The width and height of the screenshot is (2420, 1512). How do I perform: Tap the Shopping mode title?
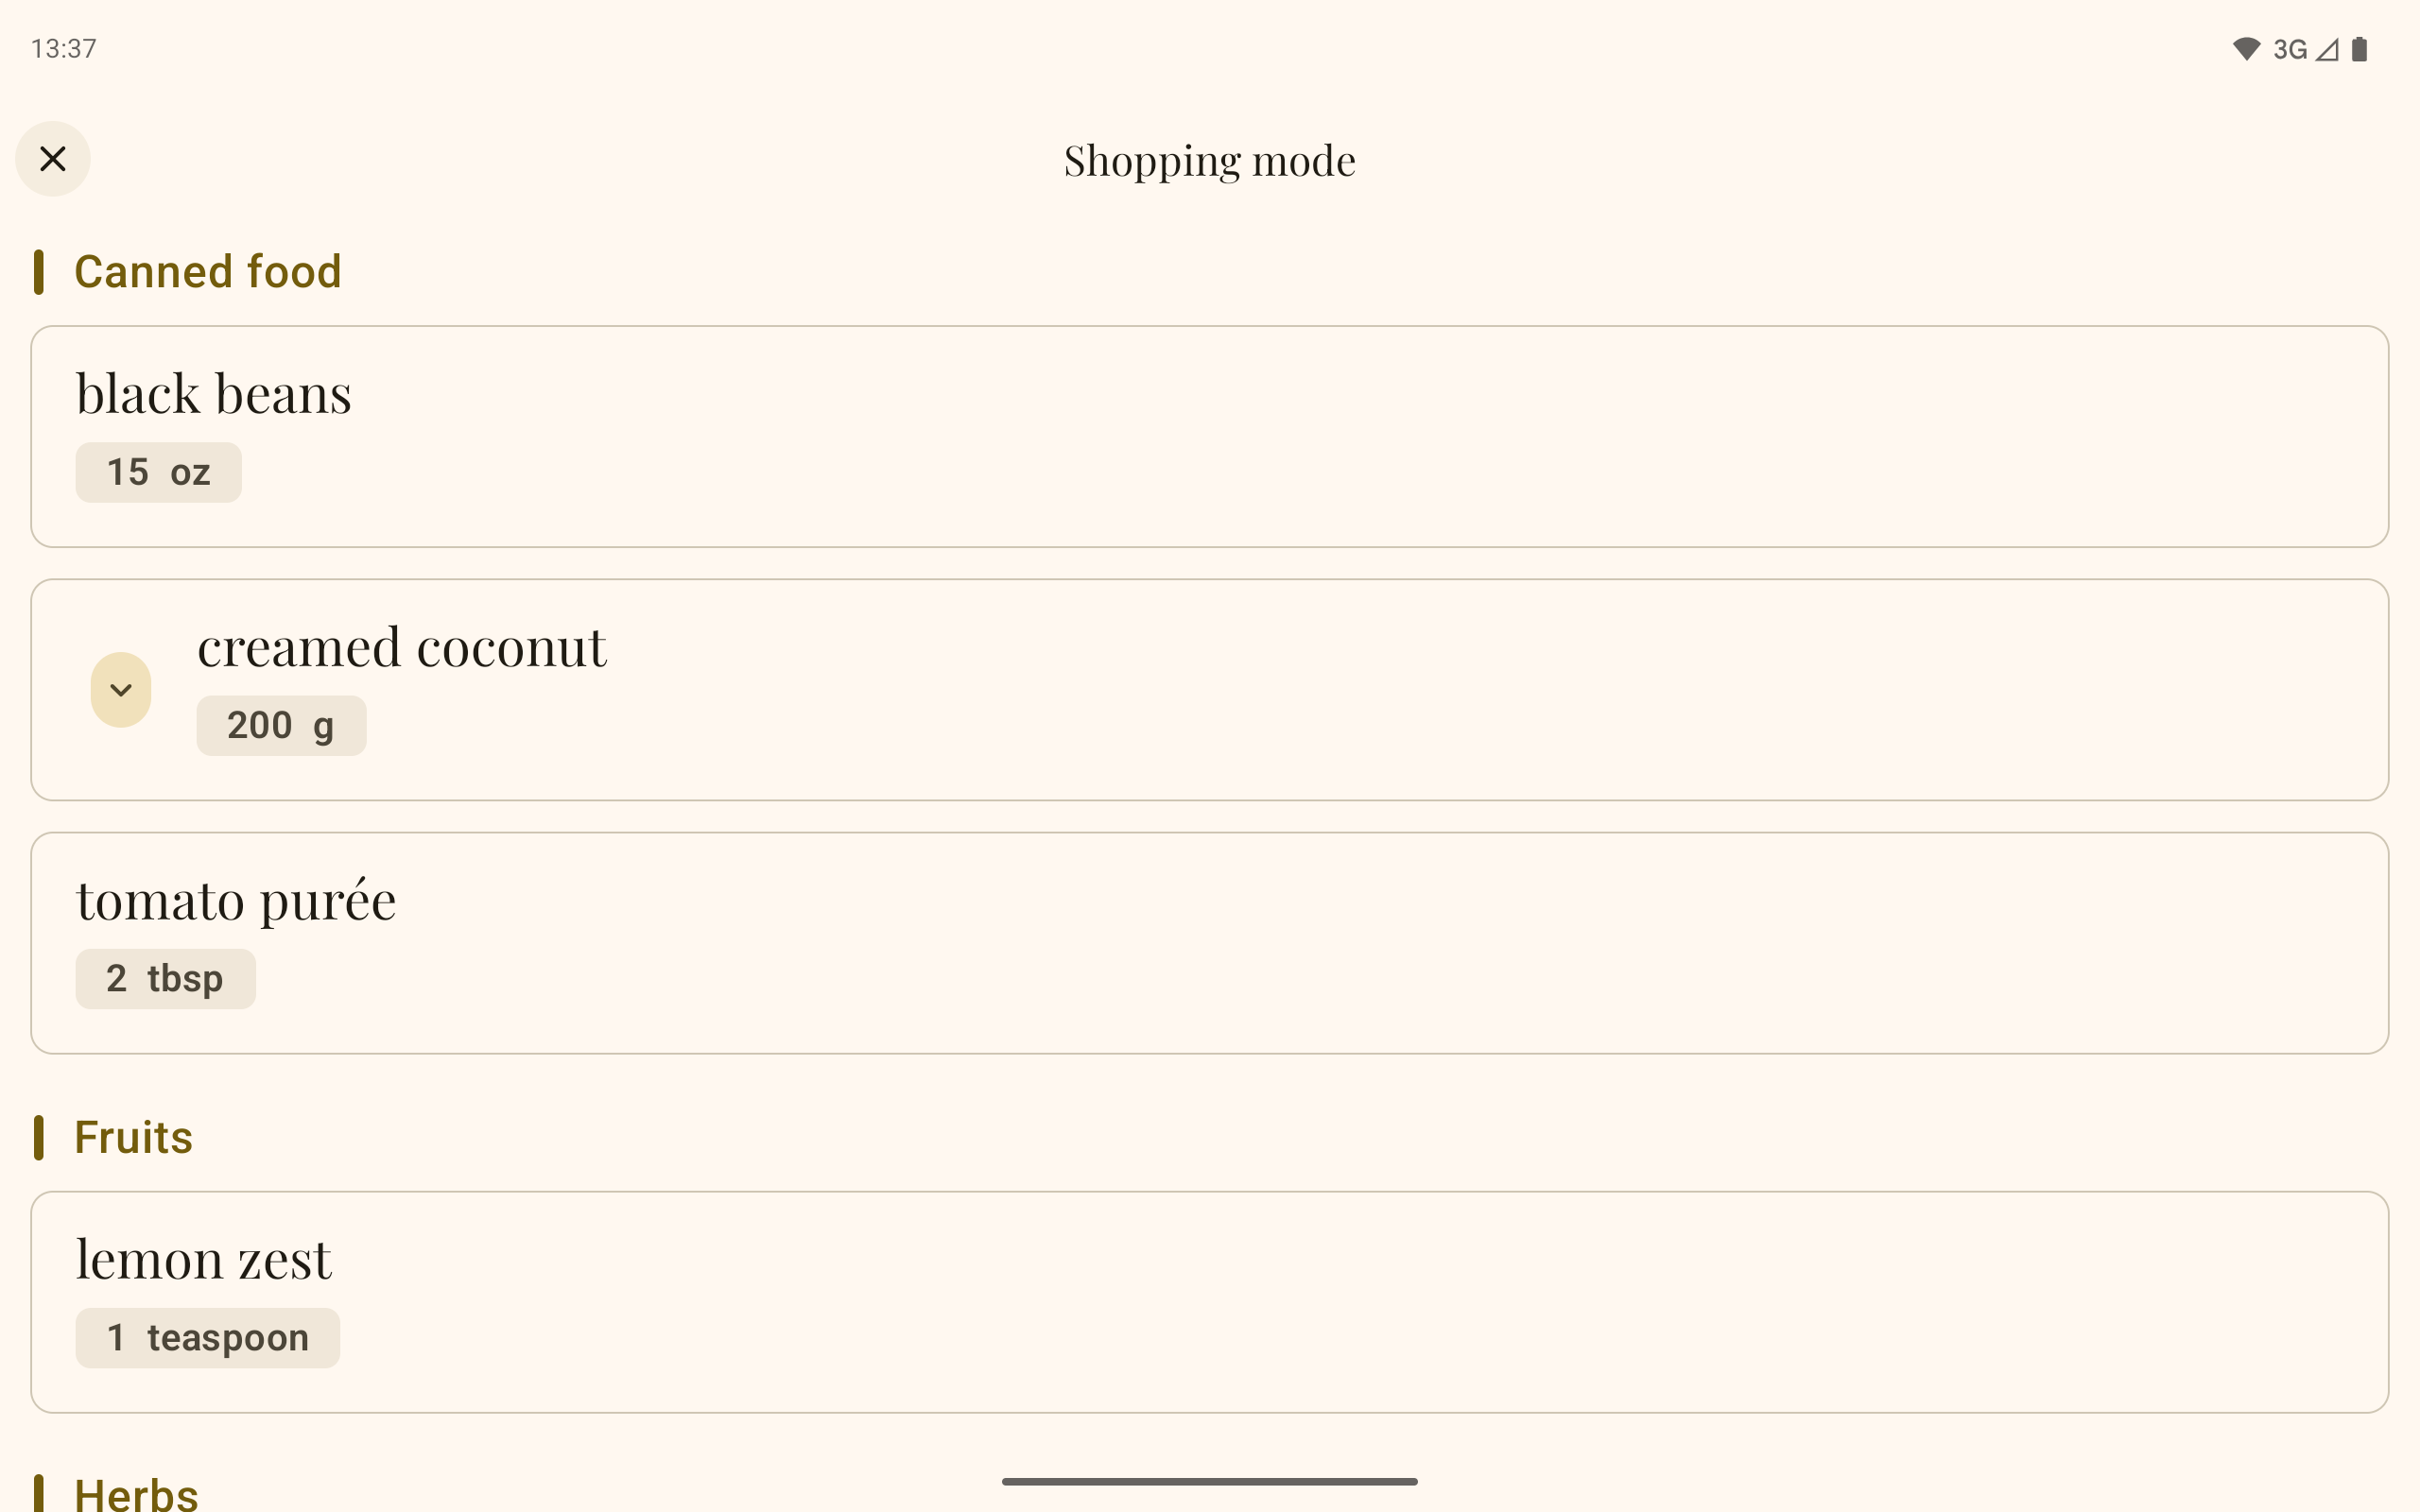(x=1210, y=160)
